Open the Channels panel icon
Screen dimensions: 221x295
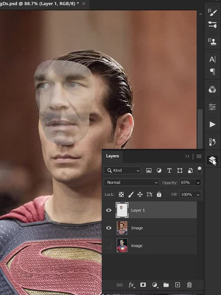(x=213, y=89)
